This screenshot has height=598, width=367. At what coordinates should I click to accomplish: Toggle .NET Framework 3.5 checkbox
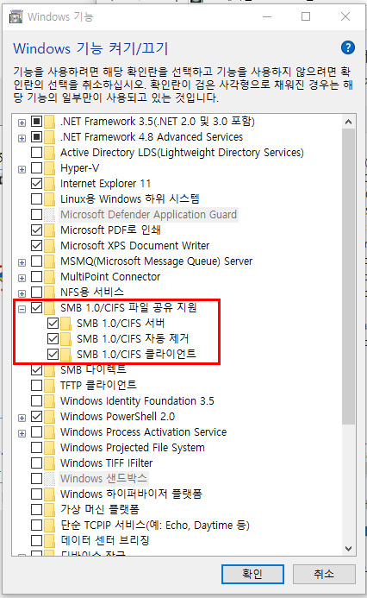36,122
